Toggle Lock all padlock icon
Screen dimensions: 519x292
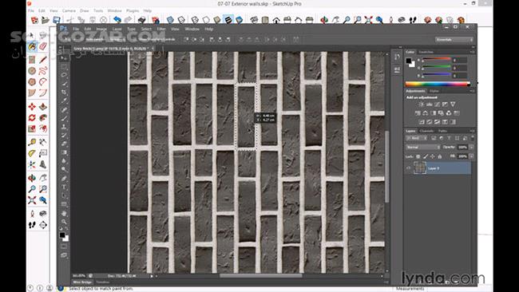click(440, 156)
